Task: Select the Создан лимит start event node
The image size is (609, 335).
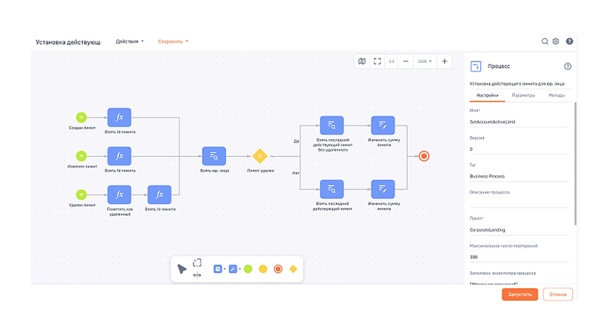Action: click(x=81, y=117)
